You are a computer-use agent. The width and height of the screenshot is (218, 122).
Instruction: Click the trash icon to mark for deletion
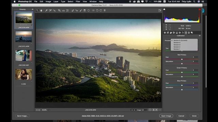[x=105, y=11]
